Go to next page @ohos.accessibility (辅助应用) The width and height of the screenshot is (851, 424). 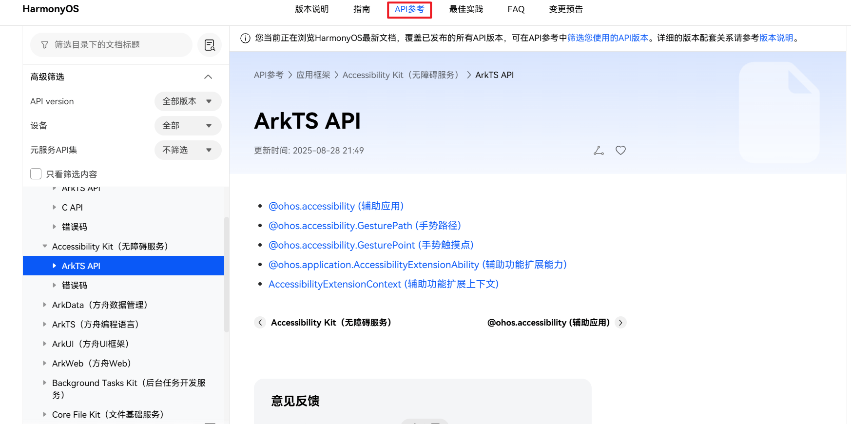(x=548, y=323)
